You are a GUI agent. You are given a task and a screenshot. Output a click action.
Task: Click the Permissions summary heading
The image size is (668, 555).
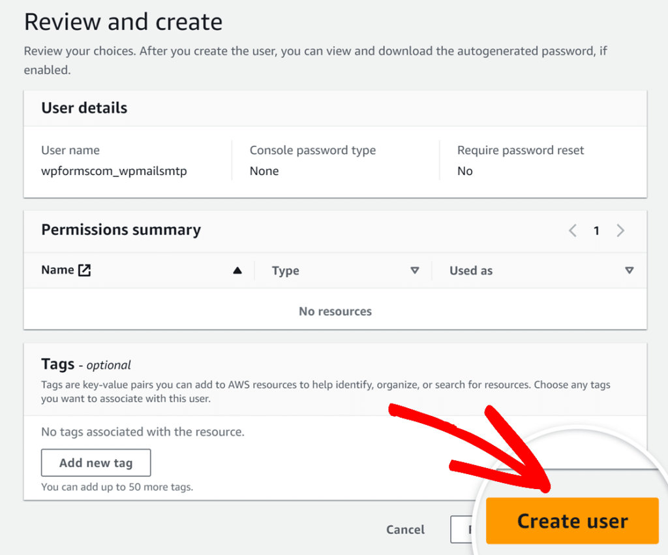(121, 230)
